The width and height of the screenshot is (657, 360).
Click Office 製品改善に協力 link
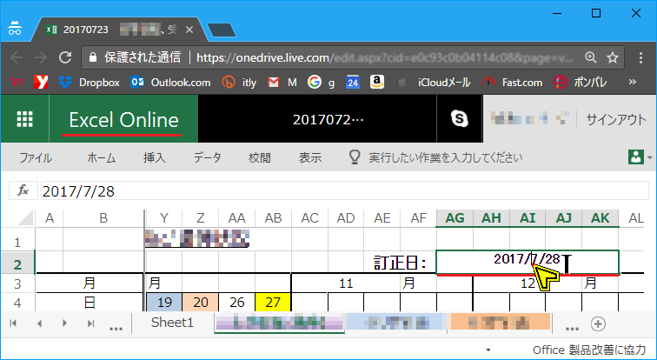pos(589,350)
